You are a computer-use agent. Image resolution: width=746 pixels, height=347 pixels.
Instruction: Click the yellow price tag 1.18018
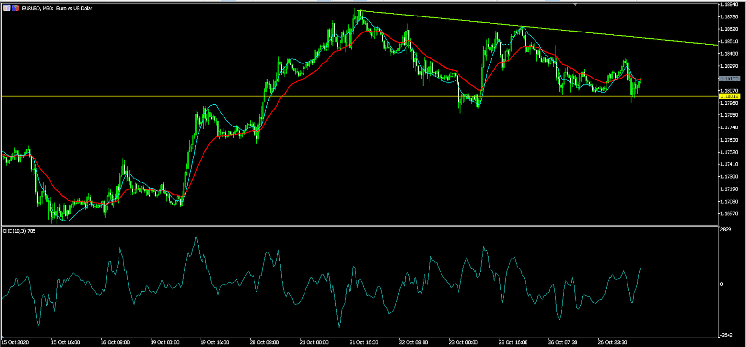pyautogui.click(x=730, y=96)
